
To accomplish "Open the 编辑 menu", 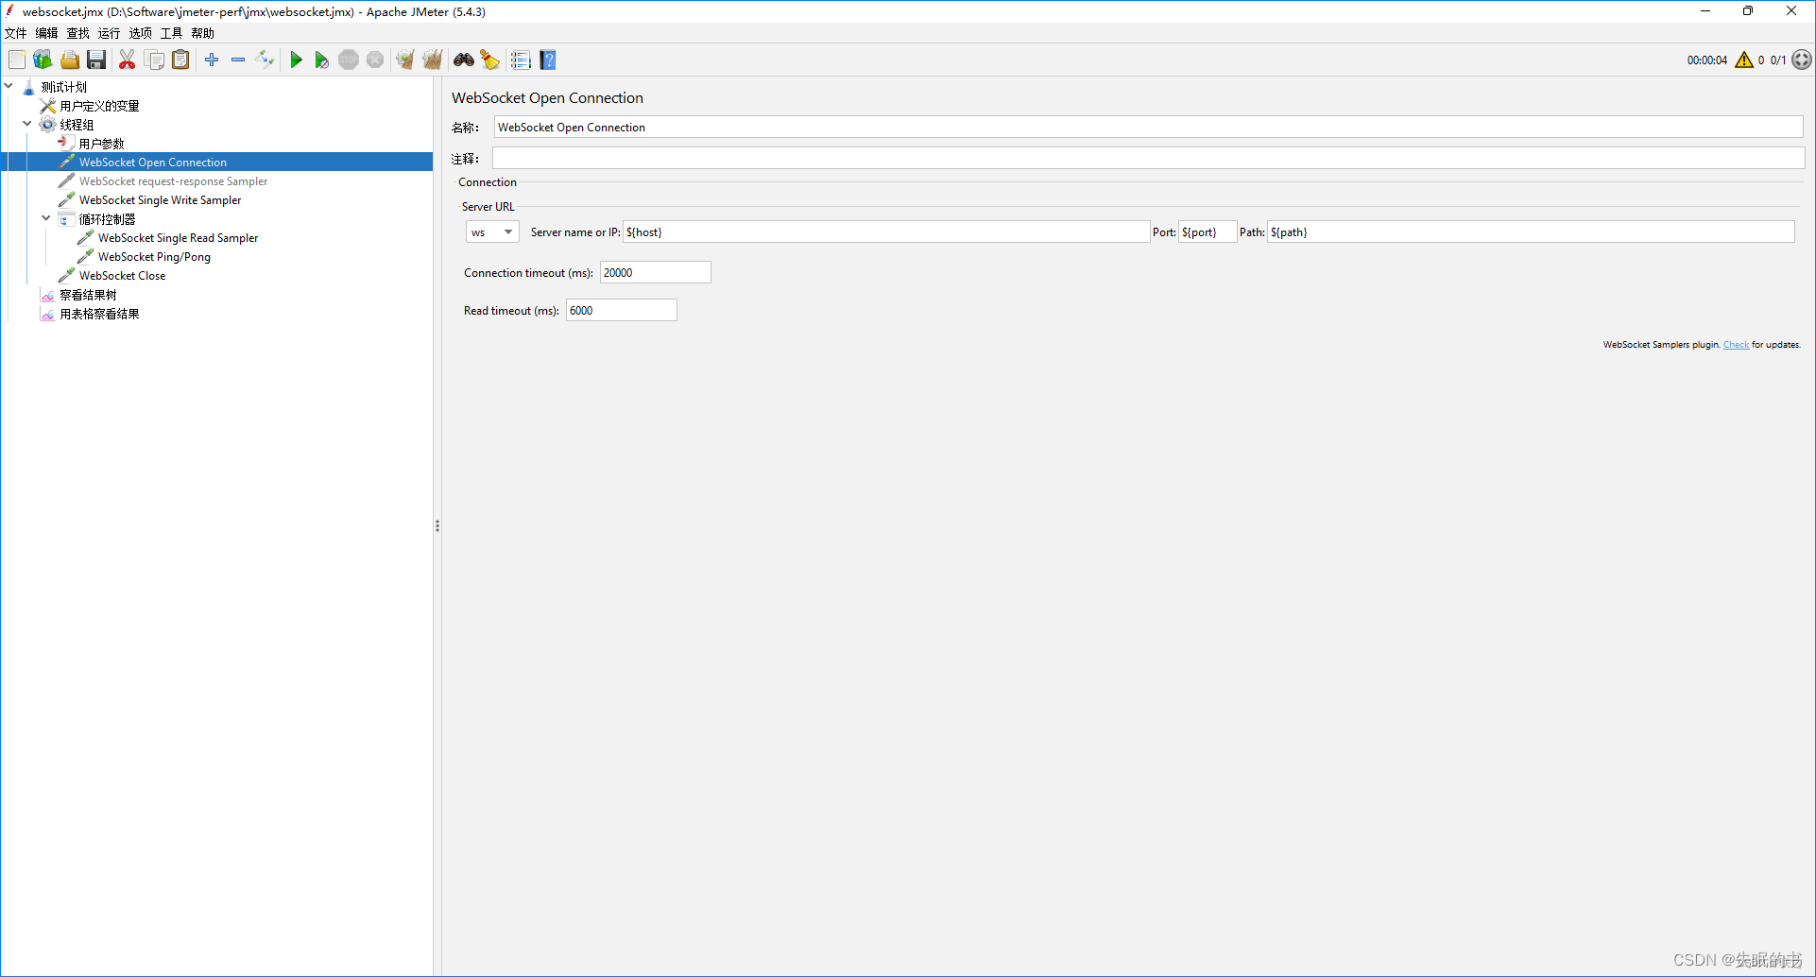I will tap(47, 33).
